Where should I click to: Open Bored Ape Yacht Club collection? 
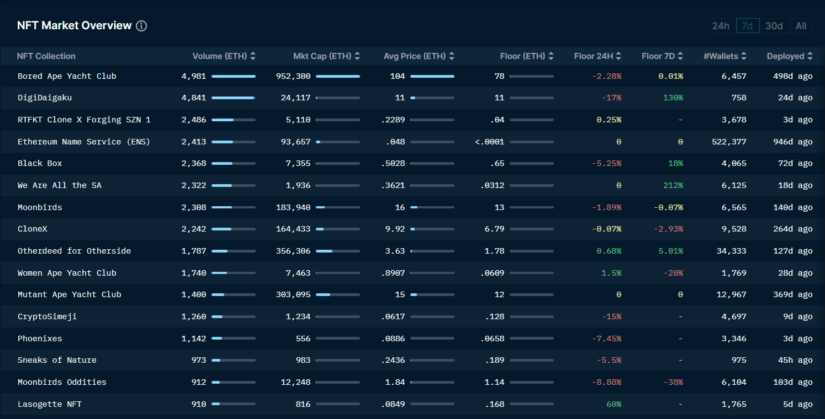(x=67, y=76)
